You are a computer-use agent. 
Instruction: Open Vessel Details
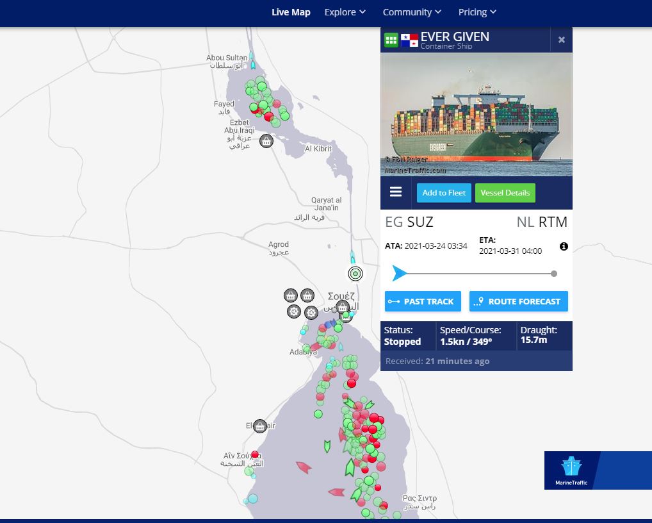click(505, 193)
